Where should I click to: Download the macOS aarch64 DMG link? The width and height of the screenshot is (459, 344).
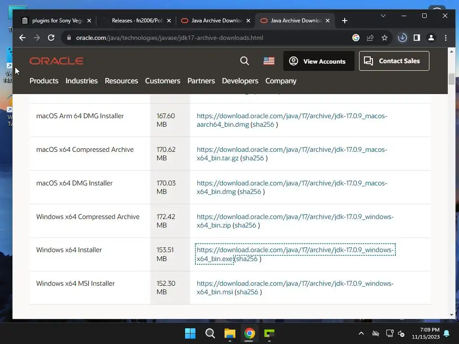tap(292, 120)
